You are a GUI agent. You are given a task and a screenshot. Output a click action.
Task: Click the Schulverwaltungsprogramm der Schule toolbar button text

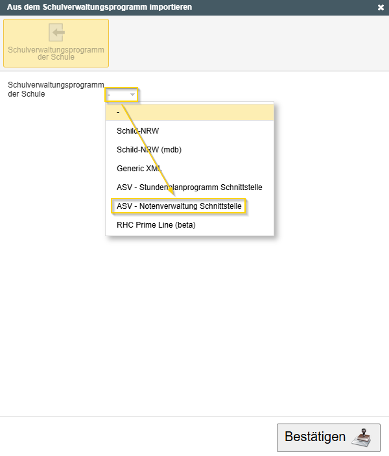pyautogui.click(x=56, y=53)
